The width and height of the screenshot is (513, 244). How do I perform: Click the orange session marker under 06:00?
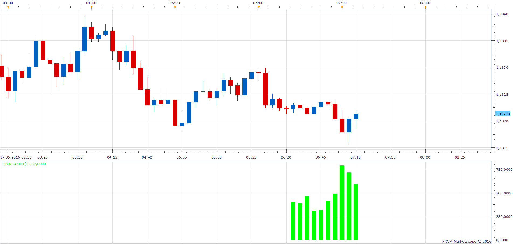(259, 7)
